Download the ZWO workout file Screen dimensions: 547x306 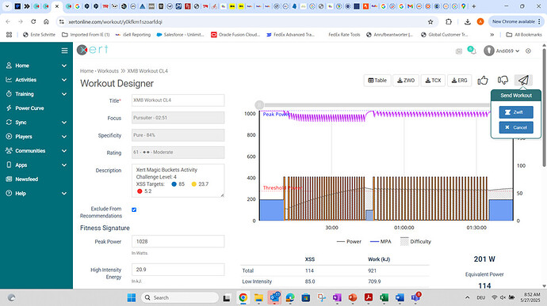pyautogui.click(x=406, y=81)
